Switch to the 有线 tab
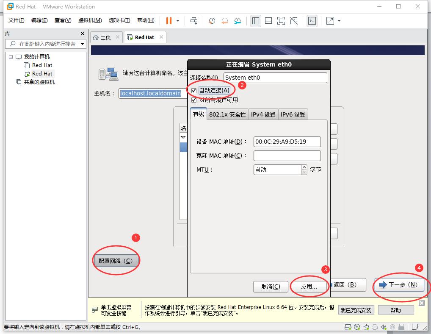 coord(199,114)
